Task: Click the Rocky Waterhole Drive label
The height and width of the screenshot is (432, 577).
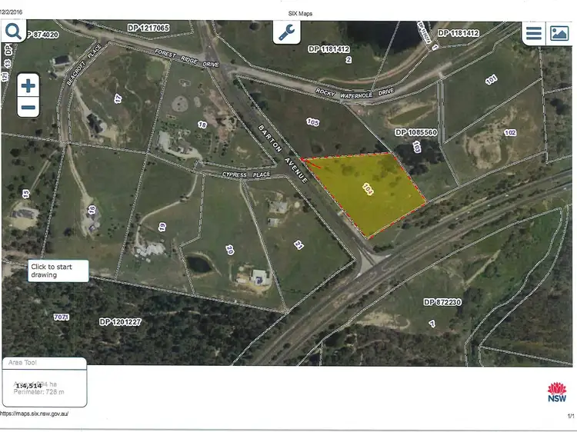Action: click(x=355, y=93)
